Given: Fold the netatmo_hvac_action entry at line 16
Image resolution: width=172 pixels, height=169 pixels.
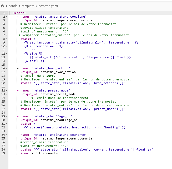Looking at the screenshot, I should (x=7, y=68).
